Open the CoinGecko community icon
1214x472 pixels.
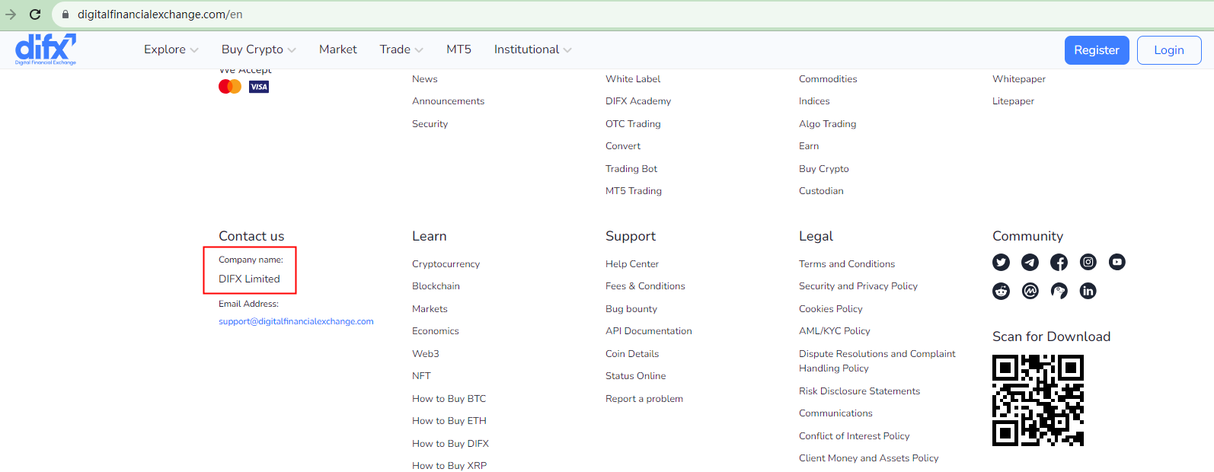1059,291
